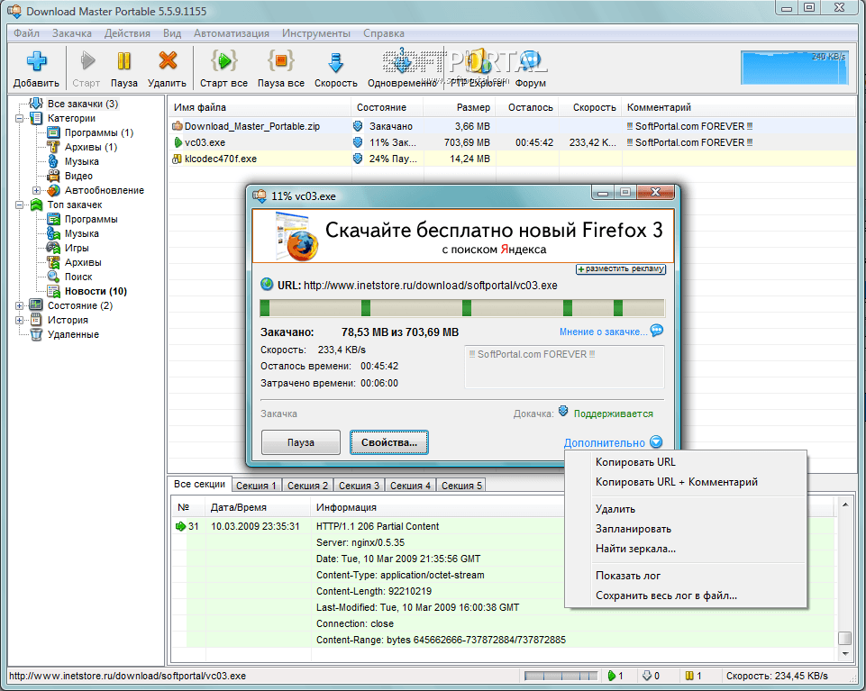
Task: Click the Firefox 3 advertisement banner
Action: (x=463, y=236)
